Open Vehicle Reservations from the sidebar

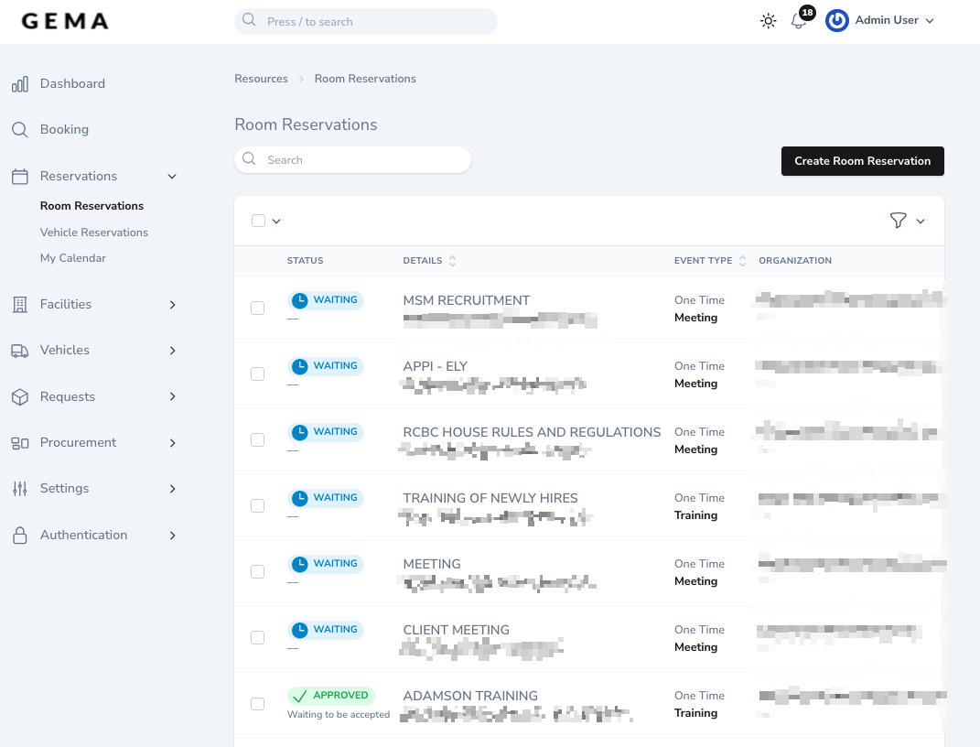(x=93, y=233)
